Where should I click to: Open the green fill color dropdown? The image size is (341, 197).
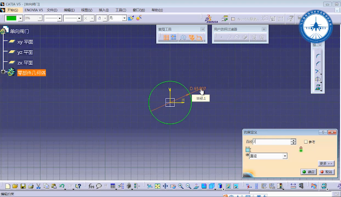click(20, 18)
